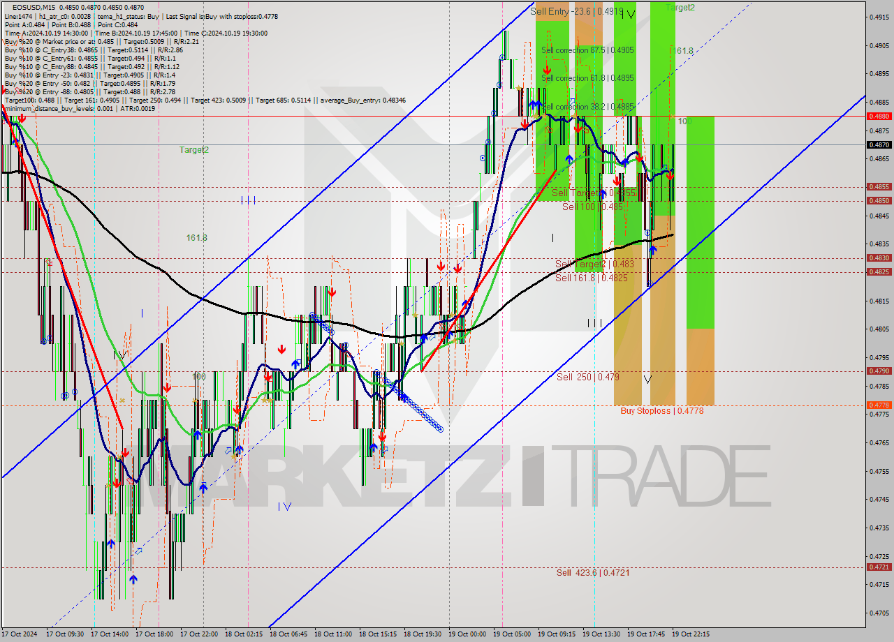Select the 'Sell Entry -23.6 | 0.4919' label

(576, 11)
